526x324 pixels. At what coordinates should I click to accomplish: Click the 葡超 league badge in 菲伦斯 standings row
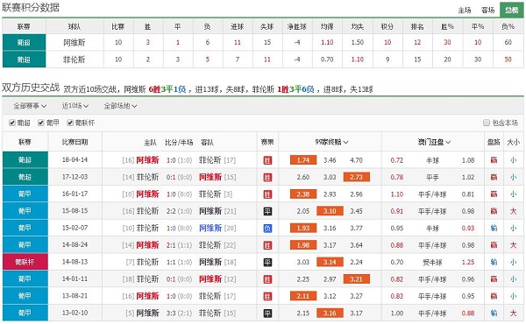point(24,60)
